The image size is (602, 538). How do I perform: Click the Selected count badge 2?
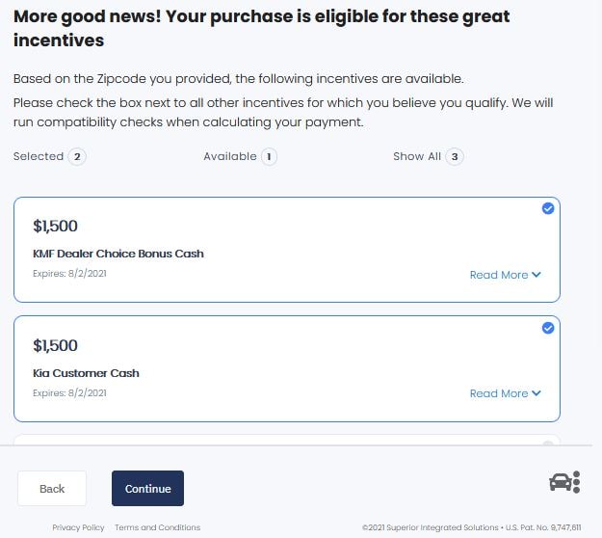pyautogui.click(x=77, y=157)
